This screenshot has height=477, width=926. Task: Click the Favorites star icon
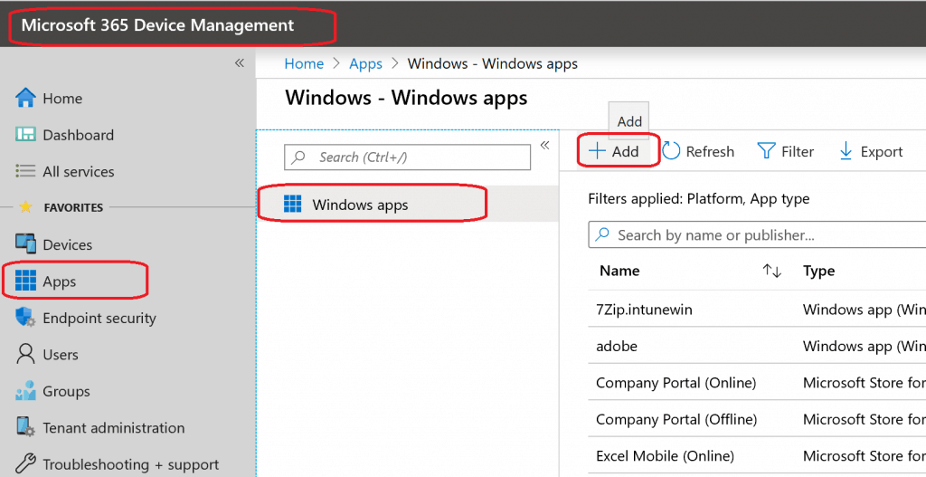click(x=25, y=207)
